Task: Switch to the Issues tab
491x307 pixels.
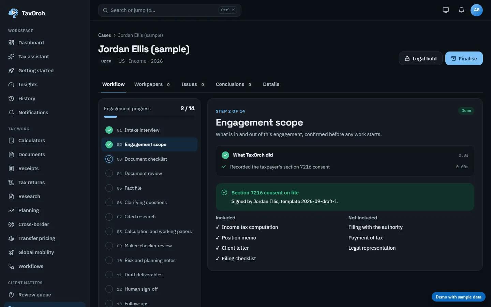Action: point(193,84)
